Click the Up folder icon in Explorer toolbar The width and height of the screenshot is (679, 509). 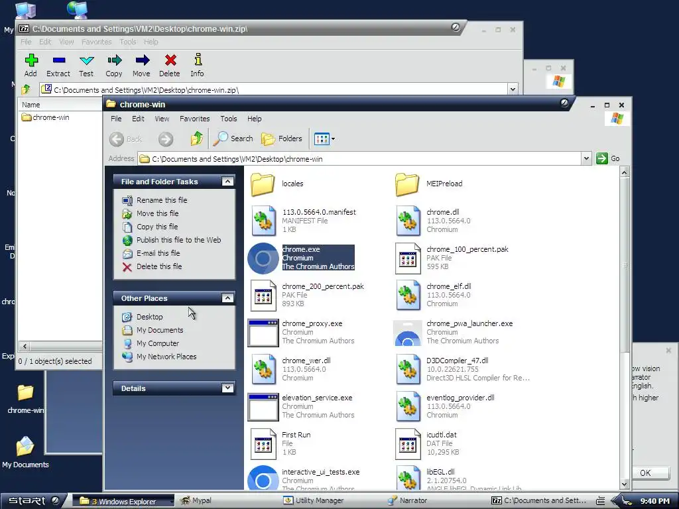pos(197,139)
